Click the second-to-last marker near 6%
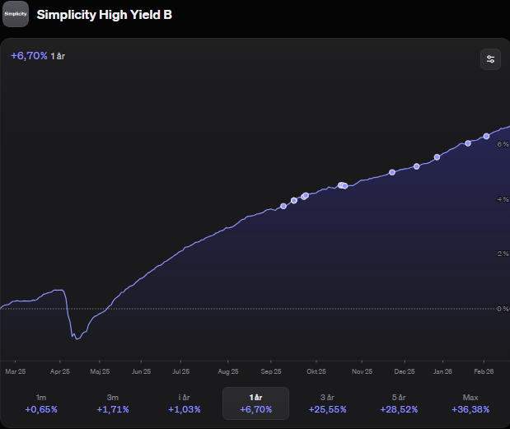510x429 pixels. [468, 143]
